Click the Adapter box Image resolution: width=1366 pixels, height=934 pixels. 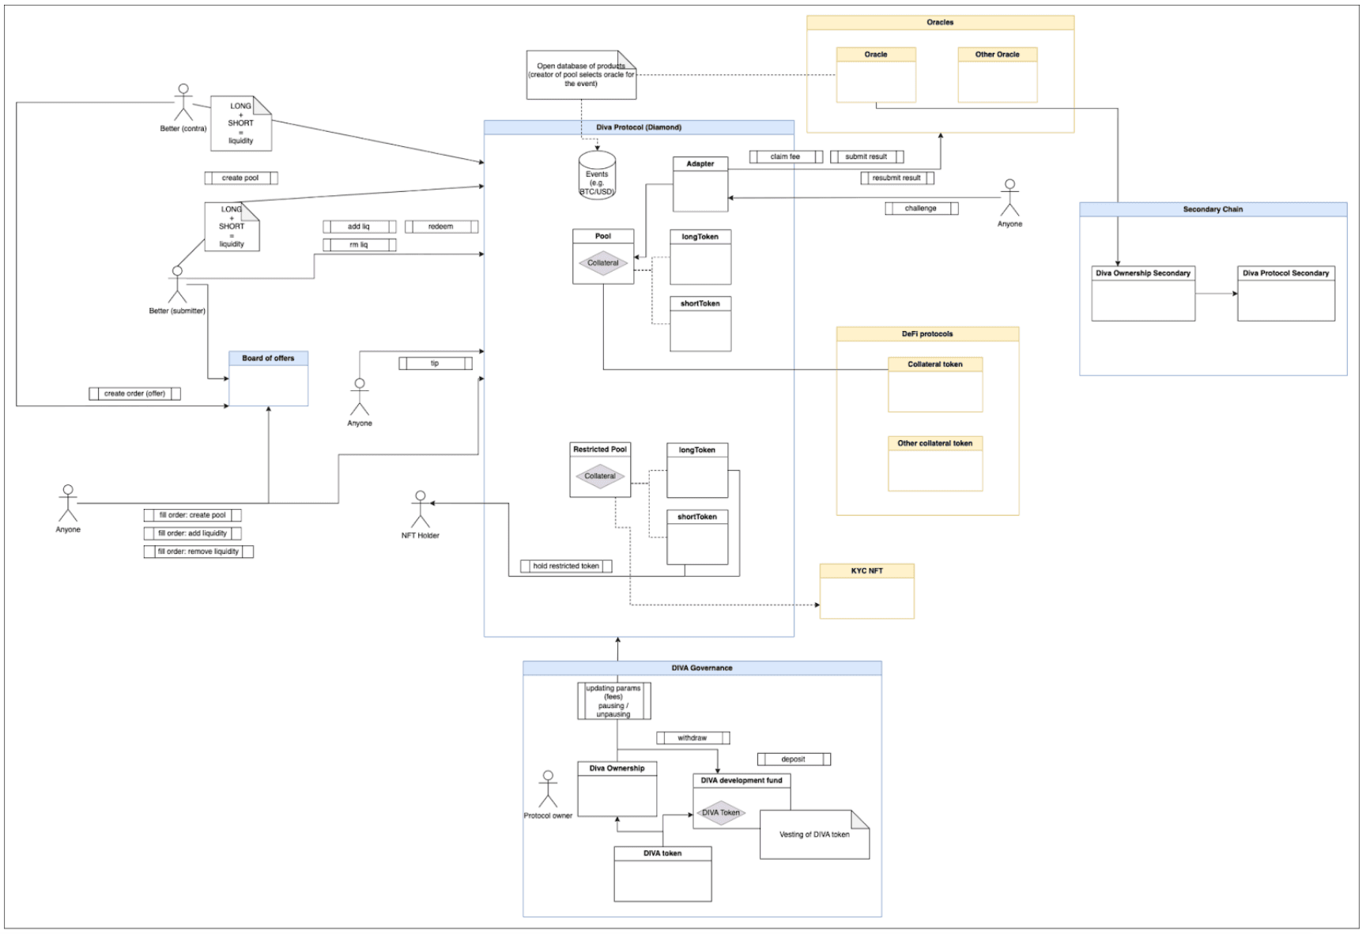coord(700,184)
